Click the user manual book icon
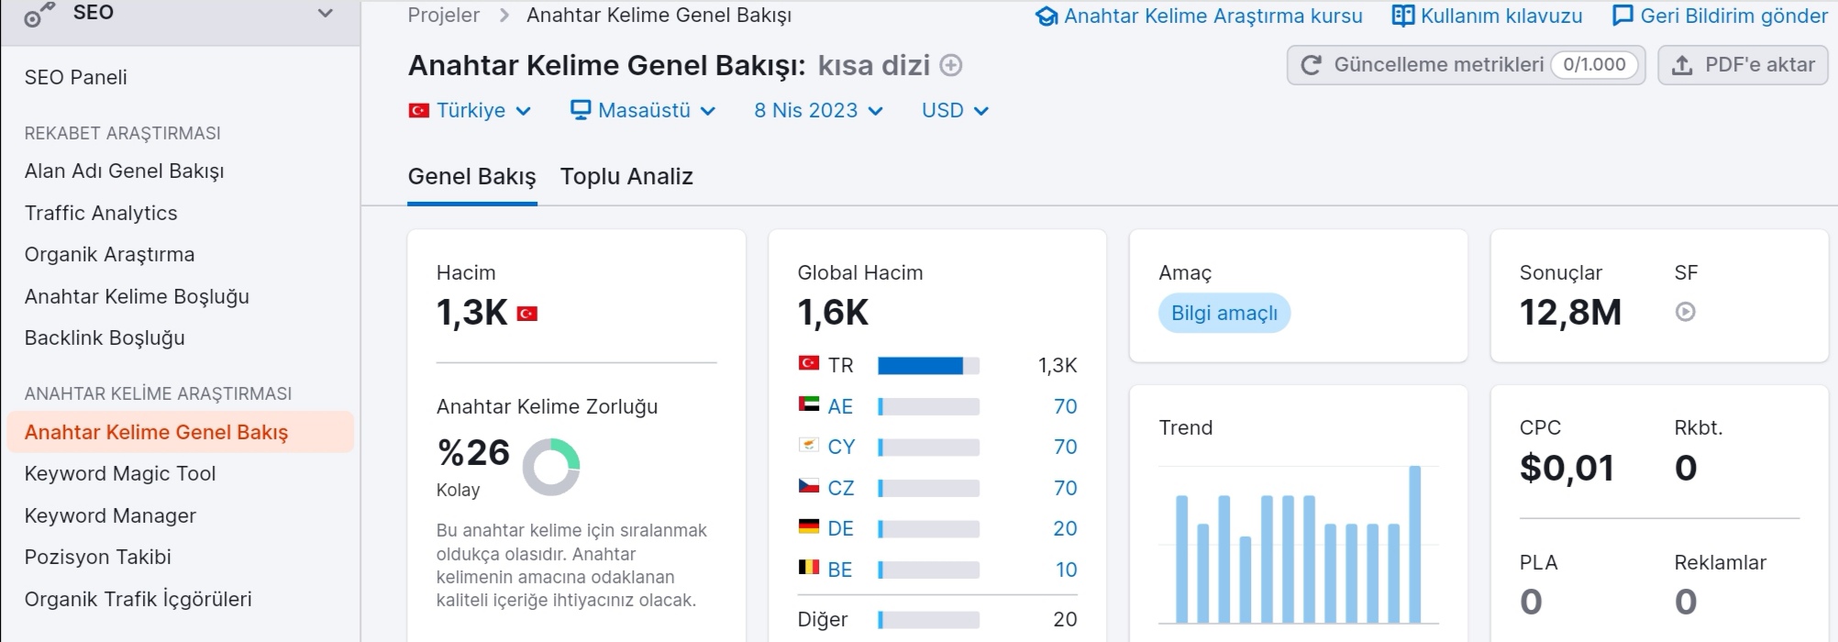The height and width of the screenshot is (642, 1838). pyautogui.click(x=1403, y=16)
